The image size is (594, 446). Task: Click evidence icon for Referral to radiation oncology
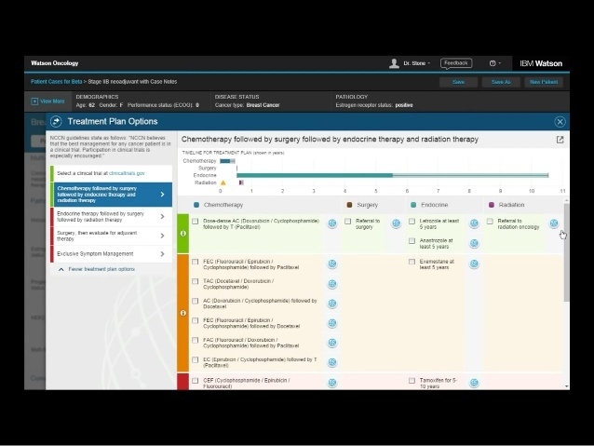click(554, 223)
